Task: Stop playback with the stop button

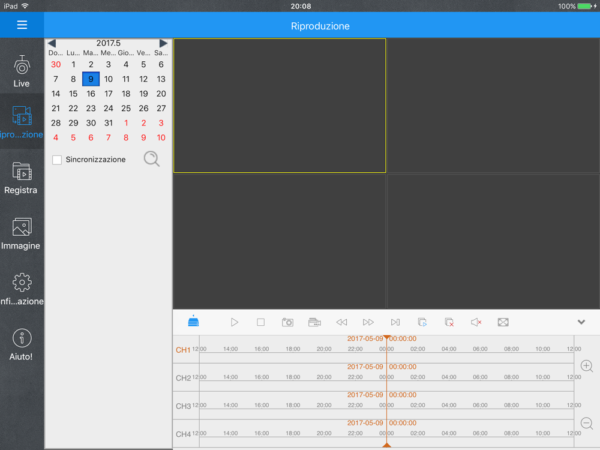Action: click(260, 322)
